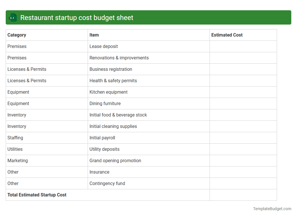Select the Renovations & improvements row
This screenshot has height=217, width=297.
119,58
